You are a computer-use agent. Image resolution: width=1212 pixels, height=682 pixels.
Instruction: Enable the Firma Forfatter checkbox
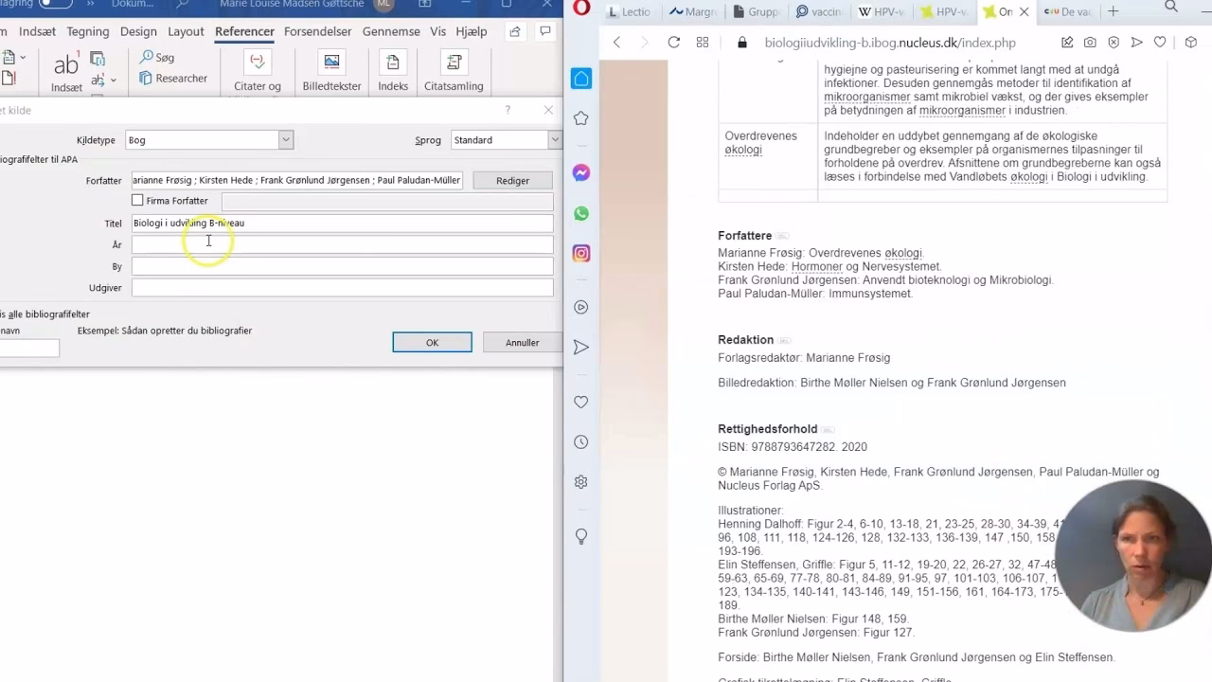pyautogui.click(x=137, y=200)
